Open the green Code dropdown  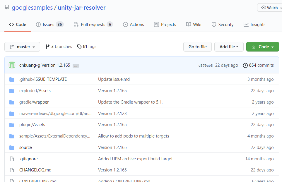tap(262, 47)
